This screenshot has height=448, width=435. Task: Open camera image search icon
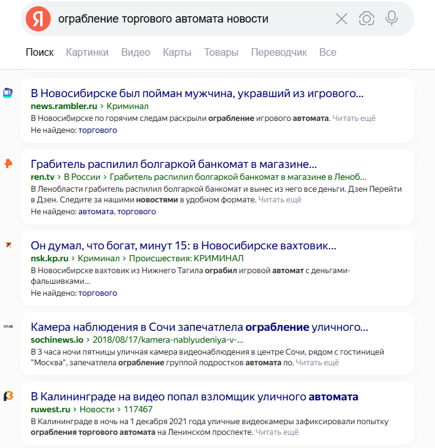(367, 19)
